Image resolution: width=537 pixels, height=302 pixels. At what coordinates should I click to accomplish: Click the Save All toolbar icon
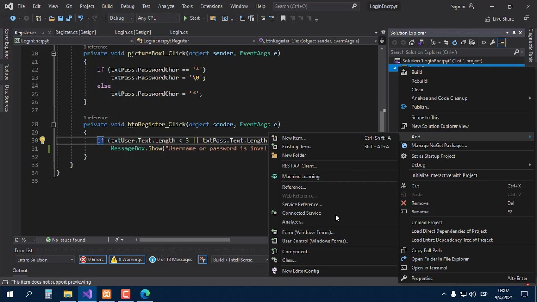pyautogui.click(x=69, y=18)
